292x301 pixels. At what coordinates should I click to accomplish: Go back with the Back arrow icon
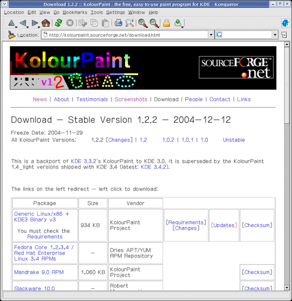coord(23,23)
